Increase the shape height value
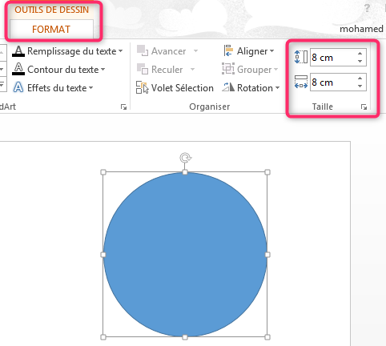This screenshot has height=346, width=386. pyautogui.click(x=360, y=54)
